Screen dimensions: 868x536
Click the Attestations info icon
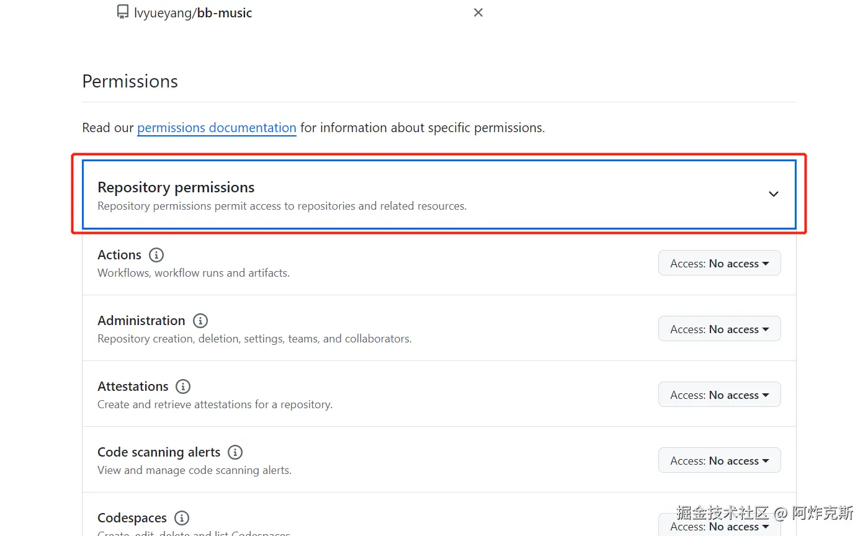183,386
